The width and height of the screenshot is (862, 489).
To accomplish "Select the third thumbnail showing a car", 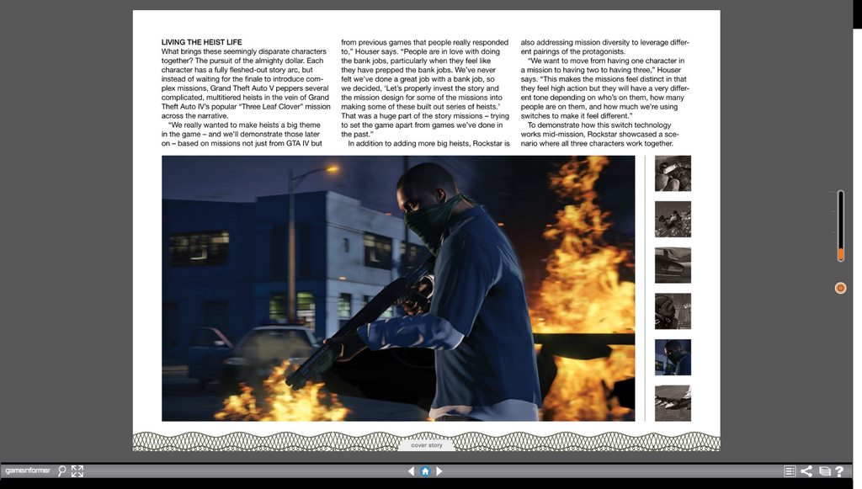I will pyautogui.click(x=673, y=265).
